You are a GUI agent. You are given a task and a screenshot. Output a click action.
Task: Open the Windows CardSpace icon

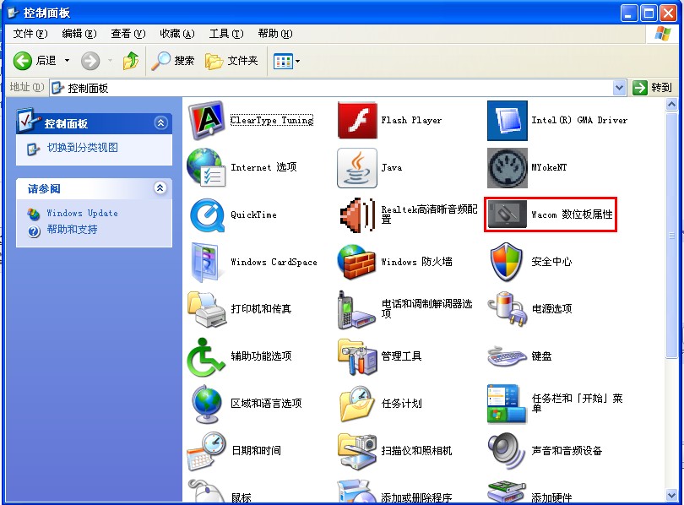point(205,262)
